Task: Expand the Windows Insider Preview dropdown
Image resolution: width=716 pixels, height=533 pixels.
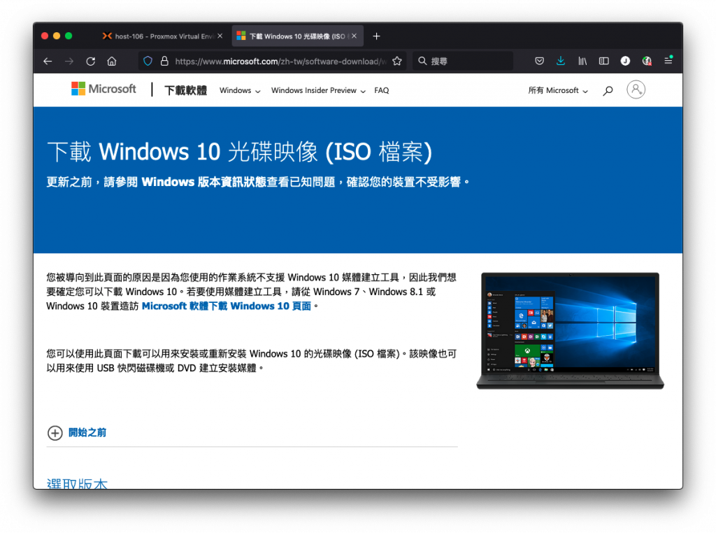Action: click(318, 90)
